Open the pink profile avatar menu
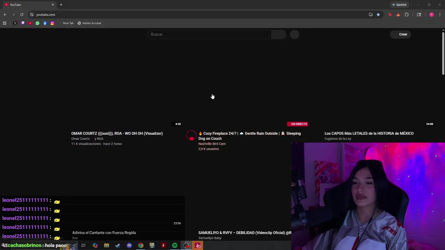 tap(431, 15)
